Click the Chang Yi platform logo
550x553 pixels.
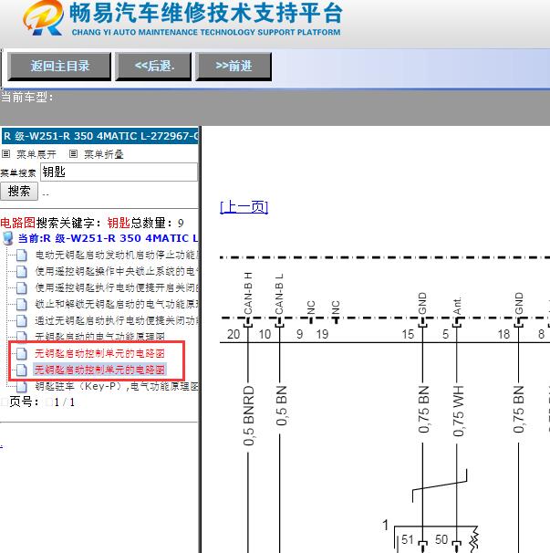pyautogui.click(x=43, y=18)
